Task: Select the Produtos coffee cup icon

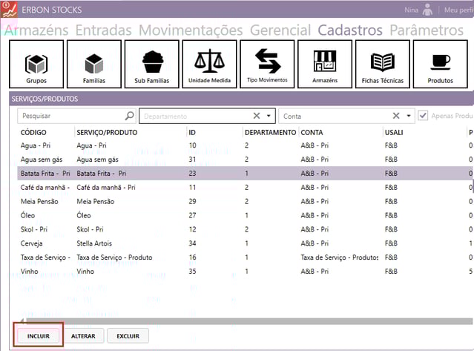Action: (440, 64)
